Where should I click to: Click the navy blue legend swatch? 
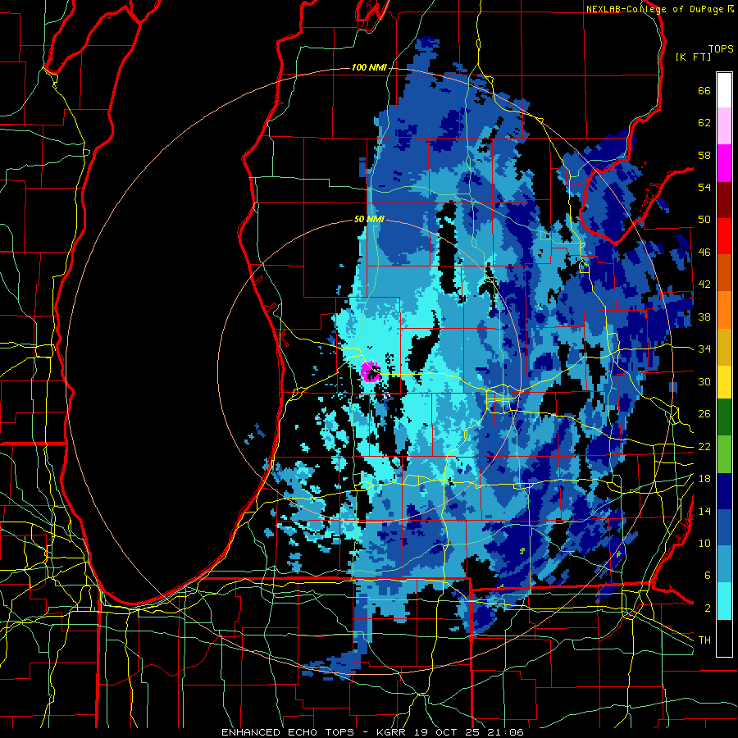tap(724, 491)
